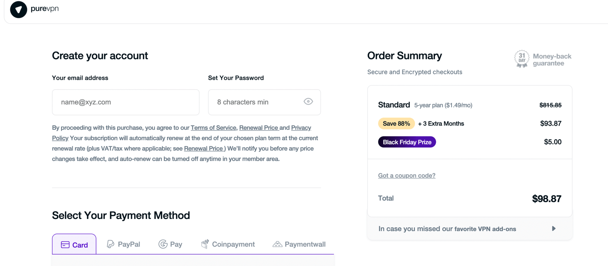Screen dimensions: 608x266
Task: Click the Coinpayment logo icon
Action: click(205, 244)
